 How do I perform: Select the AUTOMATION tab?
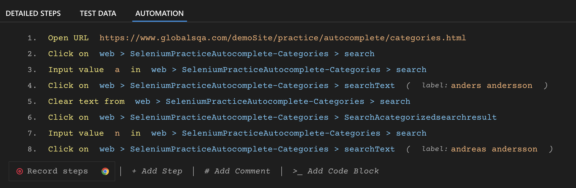coord(159,13)
